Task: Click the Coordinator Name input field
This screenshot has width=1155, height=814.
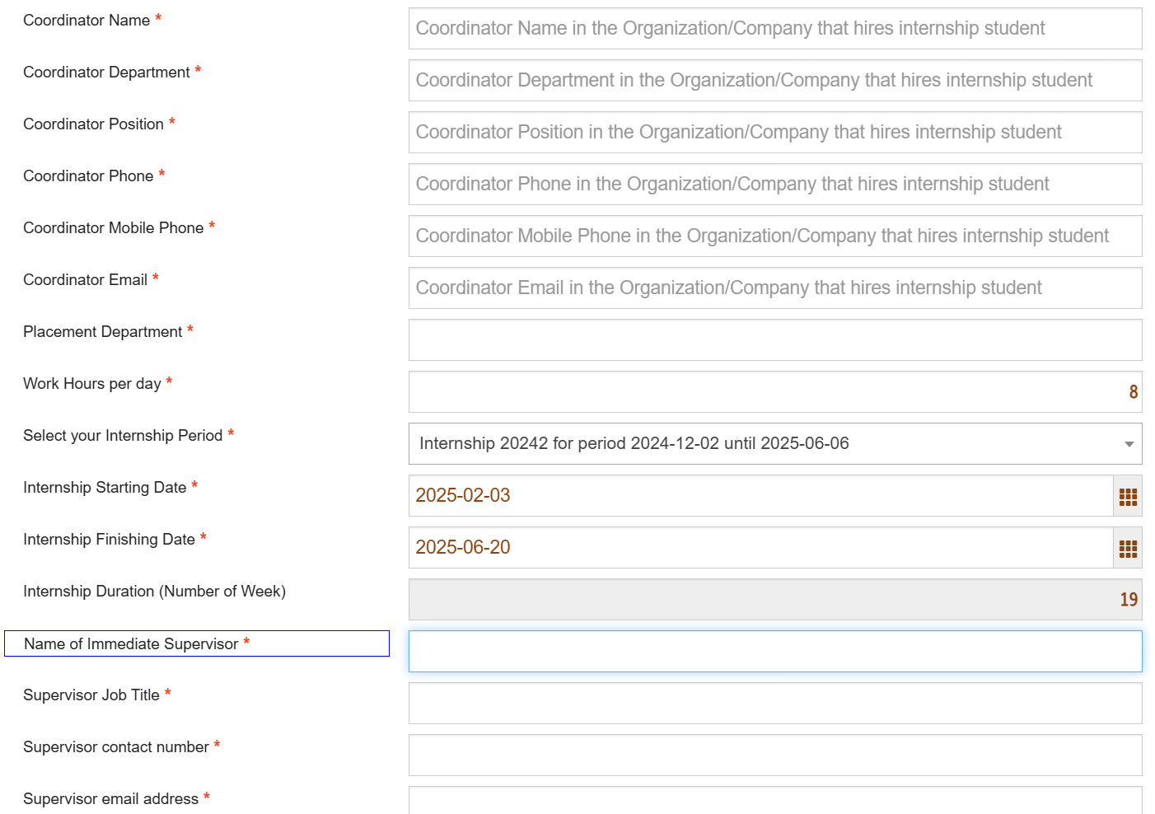Action: 774,29
